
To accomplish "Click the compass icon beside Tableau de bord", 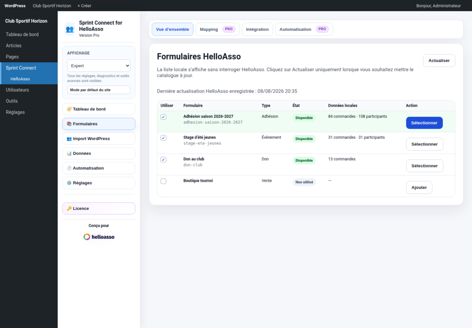I will pyautogui.click(x=69, y=109).
